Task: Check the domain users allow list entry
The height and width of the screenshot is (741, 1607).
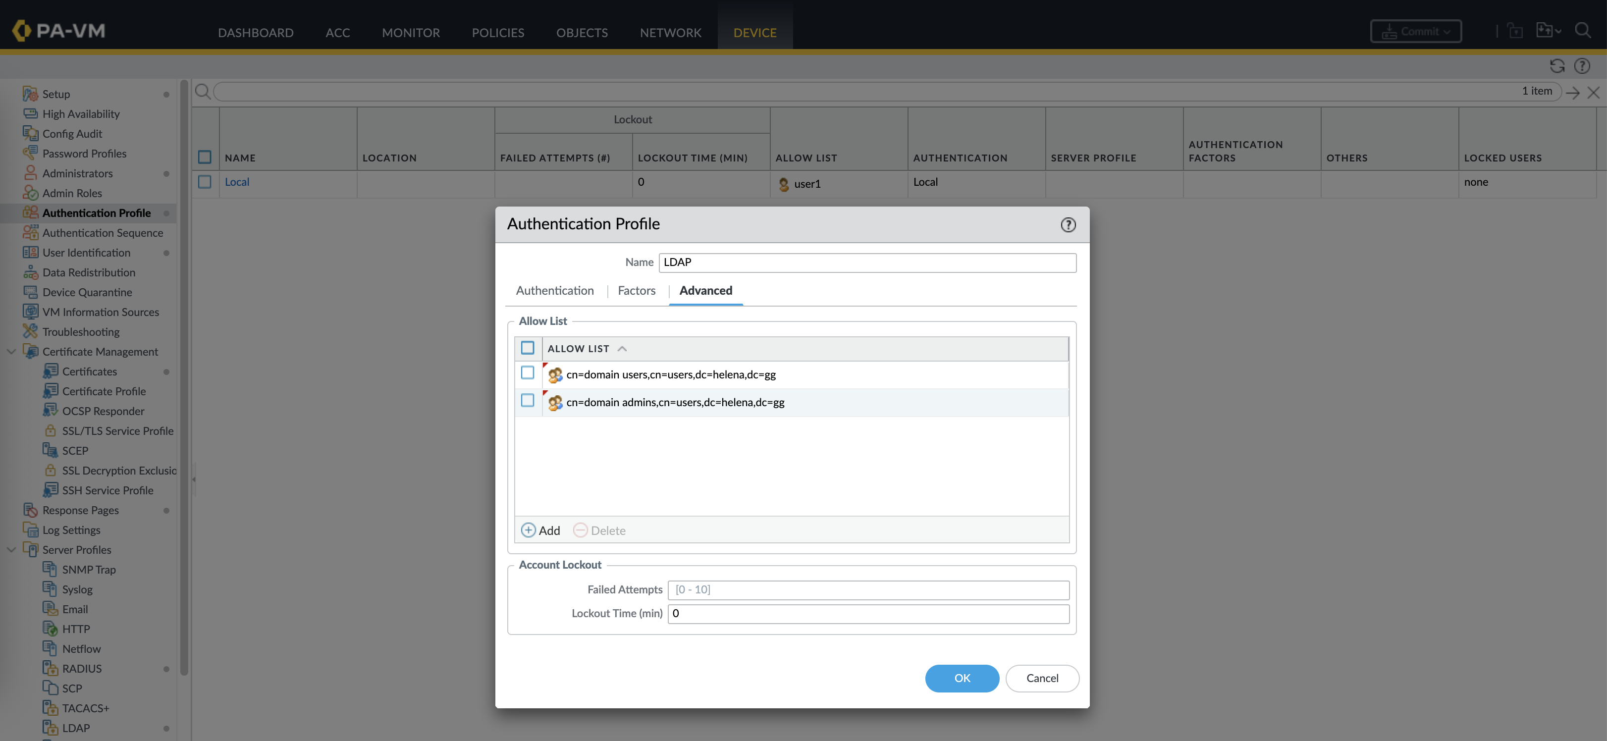Action: (527, 373)
